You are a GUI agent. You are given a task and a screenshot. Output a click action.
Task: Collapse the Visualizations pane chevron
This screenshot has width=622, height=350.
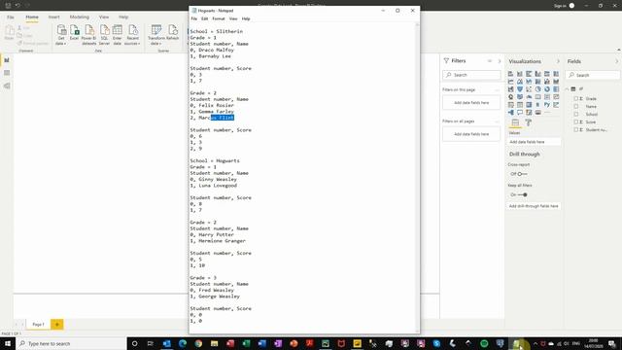click(x=558, y=61)
